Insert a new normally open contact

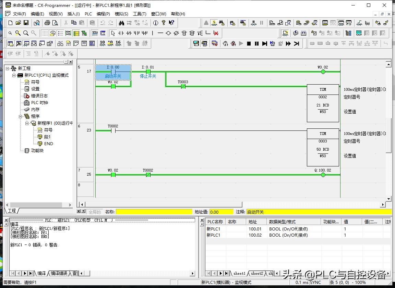coord(121,33)
